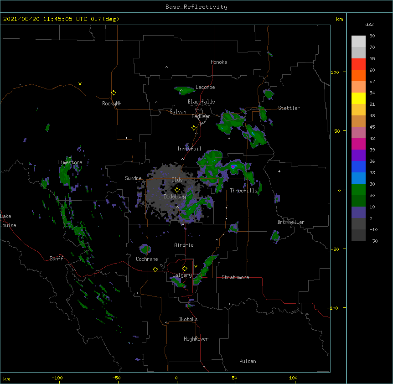Click the Sundre city label

[x=133, y=178]
